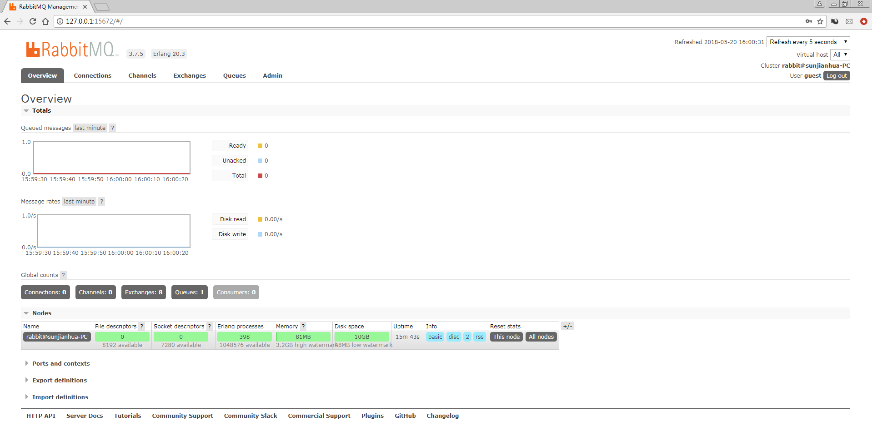Click the browser bookmark star icon
The height and width of the screenshot is (426, 872).
[x=820, y=21]
